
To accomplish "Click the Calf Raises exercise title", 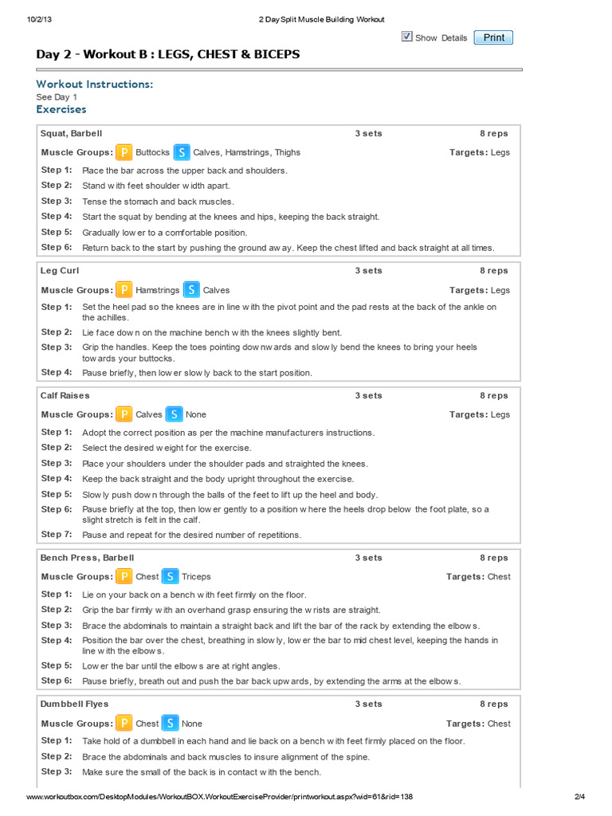I will click(x=65, y=395).
